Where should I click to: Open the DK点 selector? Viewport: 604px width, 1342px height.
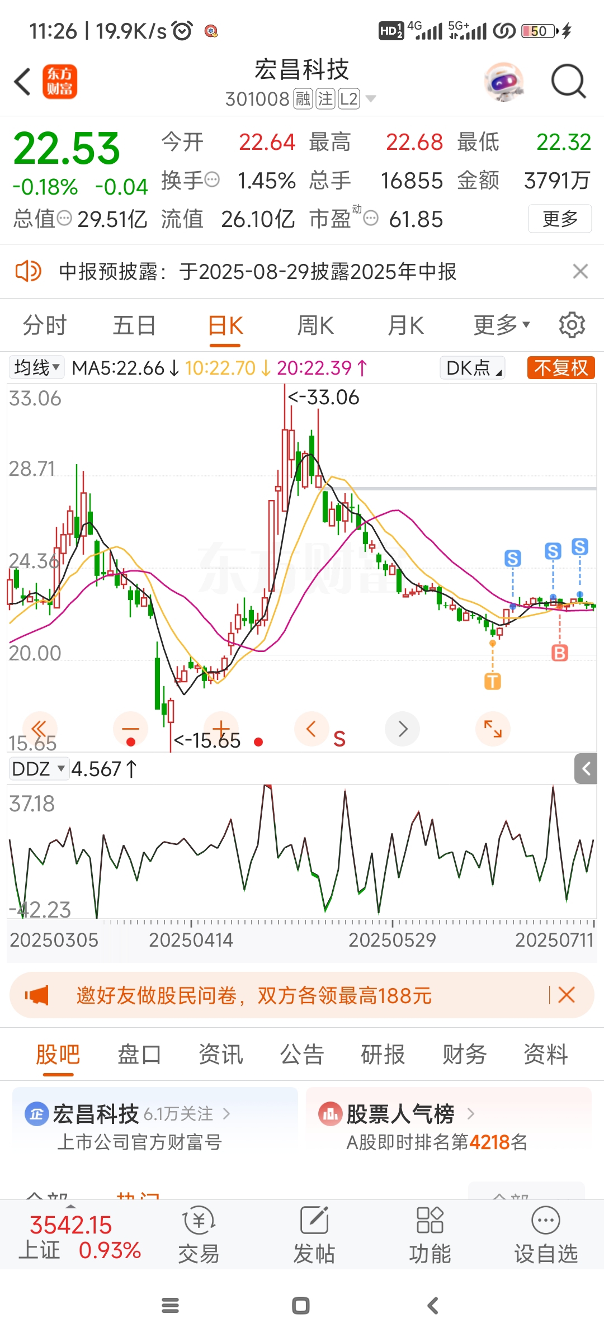[473, 367]
